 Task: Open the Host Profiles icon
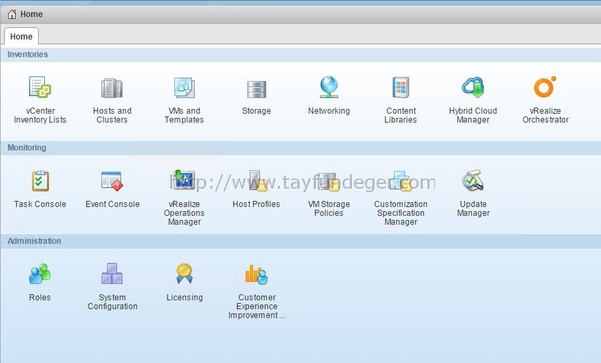(257, 180)
